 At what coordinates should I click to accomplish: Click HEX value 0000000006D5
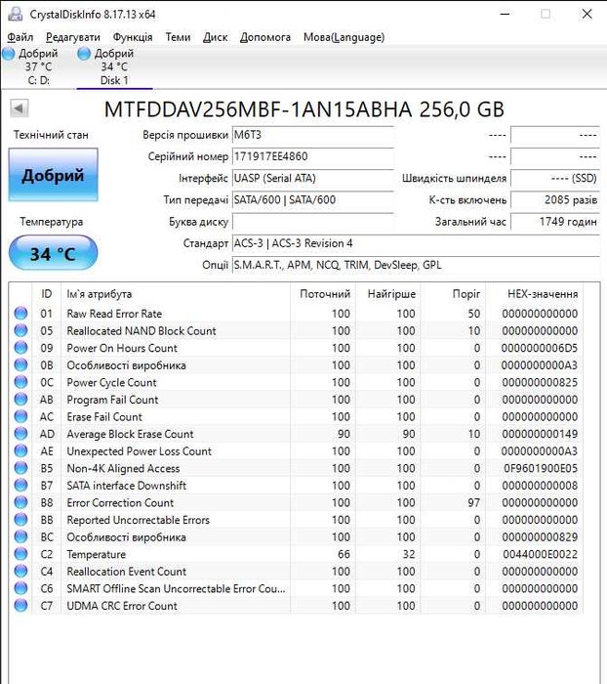pos(540,348)
